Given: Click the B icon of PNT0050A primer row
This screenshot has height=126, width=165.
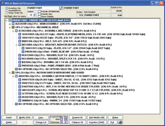Looking at the screenshot, I should (20, 66).
